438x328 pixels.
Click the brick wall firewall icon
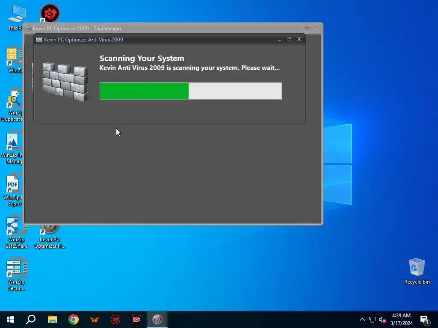[65, 82]
